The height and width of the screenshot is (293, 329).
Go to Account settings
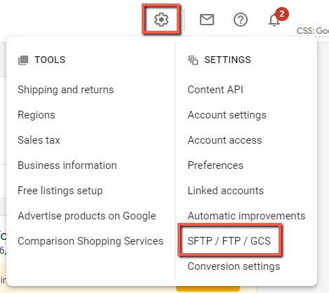[227, 115]
